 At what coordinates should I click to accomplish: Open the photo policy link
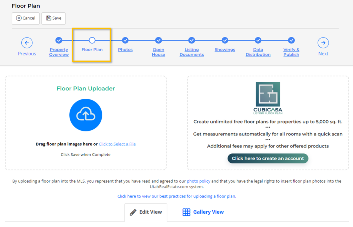[x=199, y=181]
